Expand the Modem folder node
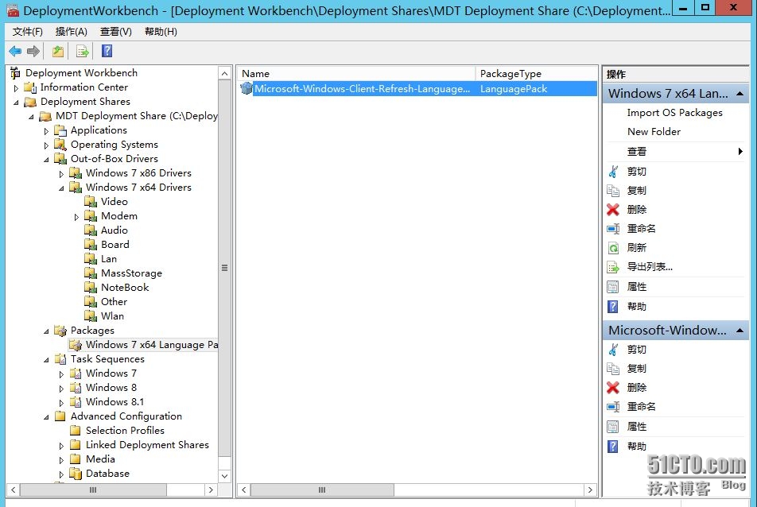The width and height of the screenshot is (757, 507). coord(76,217)
